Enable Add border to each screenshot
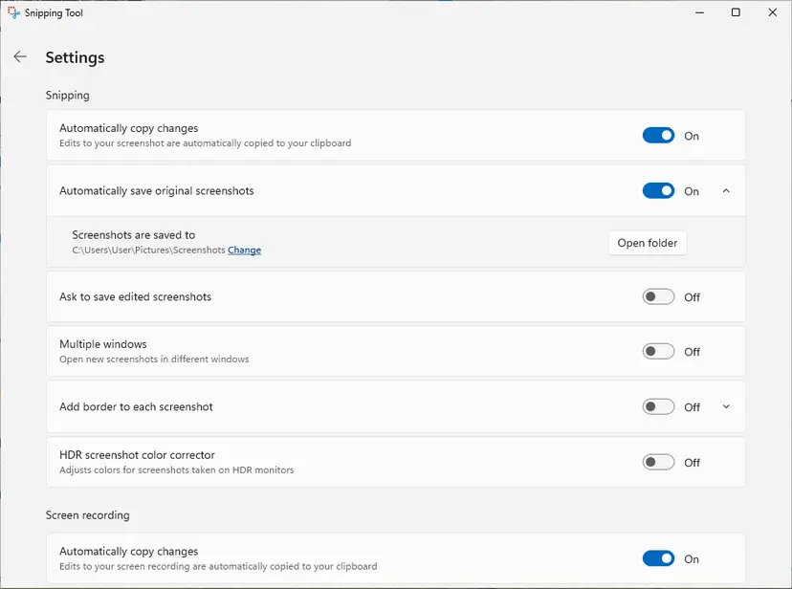The width and height of the screenshot is (792, 589). coord(658,406)
